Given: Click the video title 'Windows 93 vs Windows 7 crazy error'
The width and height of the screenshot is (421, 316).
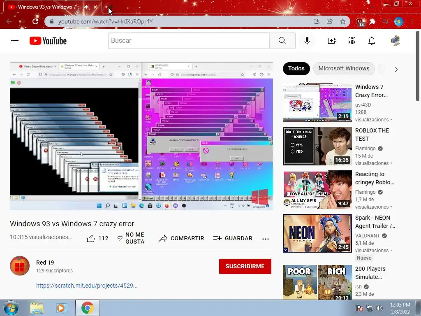Looking at the screenshot, I should click(x=72, y=224).
